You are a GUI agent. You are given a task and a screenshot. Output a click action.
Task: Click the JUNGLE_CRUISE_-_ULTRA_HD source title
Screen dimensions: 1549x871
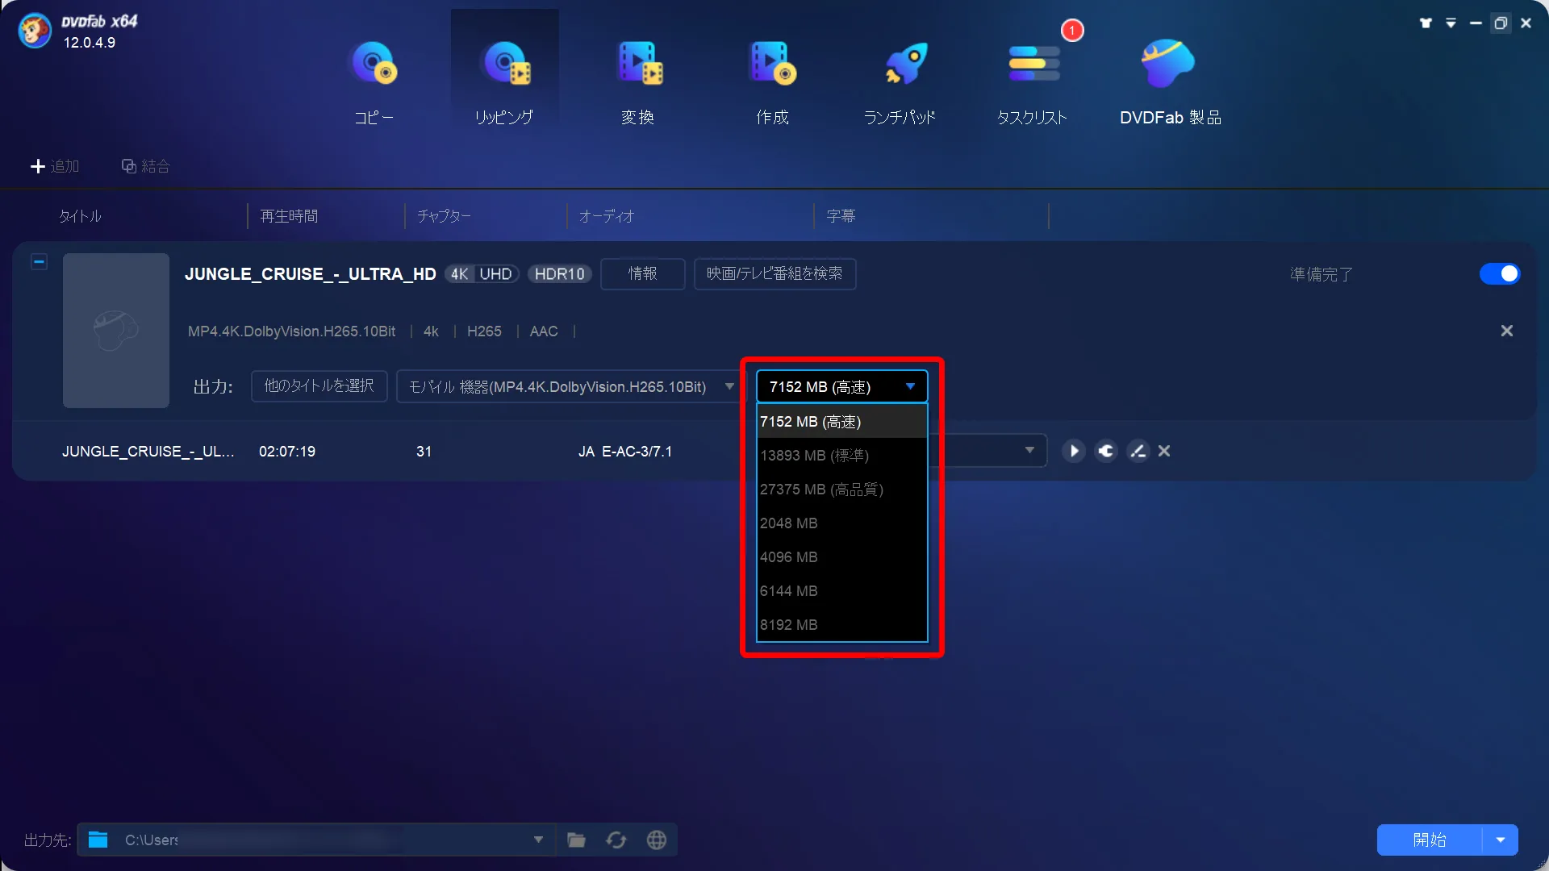(x=311, y=274)
